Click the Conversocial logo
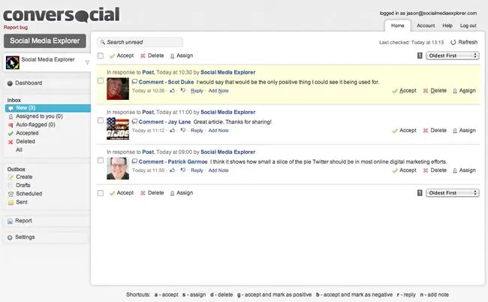 (x=62, y=14)
